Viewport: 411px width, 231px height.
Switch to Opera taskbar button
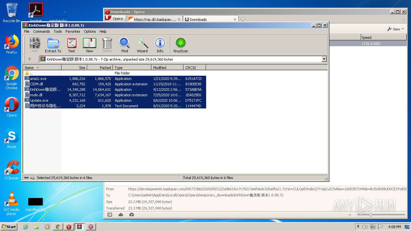tap(69, 227)
